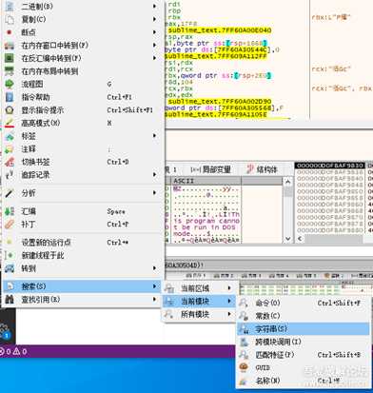Click the 追踪记录 trace icon
This screenshot has width=373, height=393.
click(x=10, y=174)
